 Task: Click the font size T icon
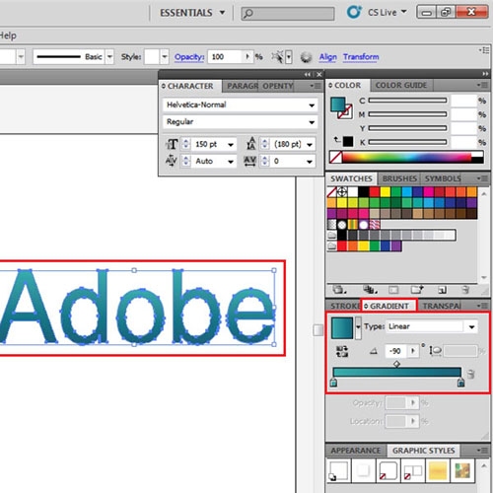click(x=172, y=144)
